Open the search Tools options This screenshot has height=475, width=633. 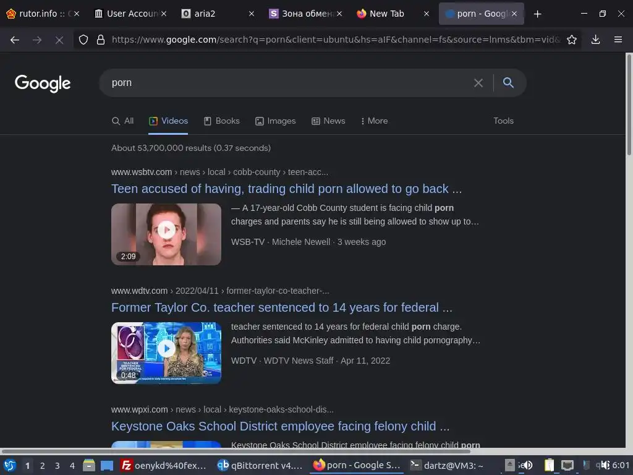click(x=503, y=121)
